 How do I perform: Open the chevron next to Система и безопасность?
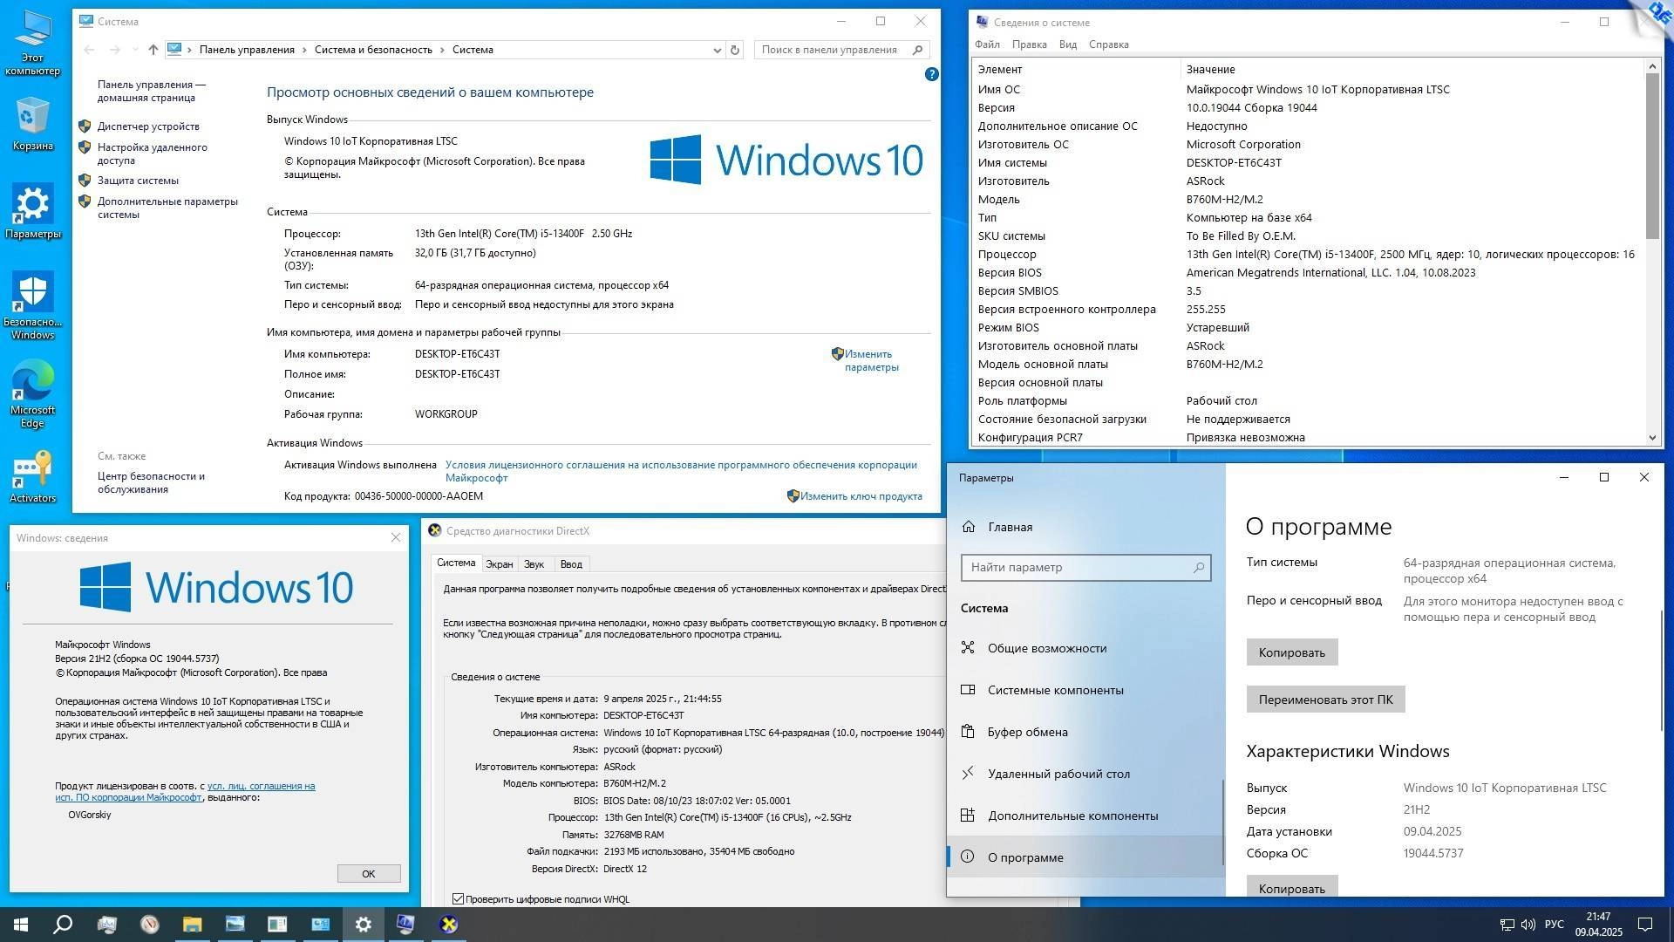[443, 50]
